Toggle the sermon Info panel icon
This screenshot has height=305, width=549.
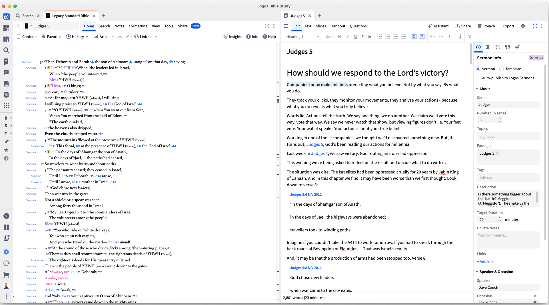535,26
